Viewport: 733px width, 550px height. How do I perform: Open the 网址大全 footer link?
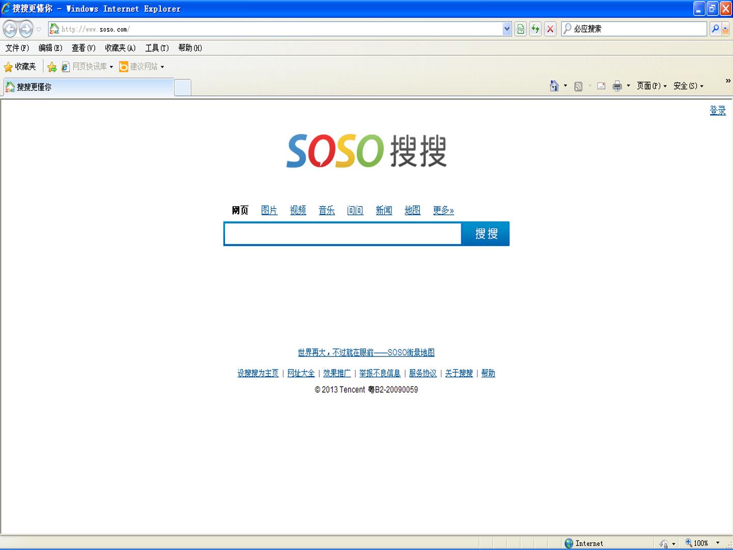point(301,373)
